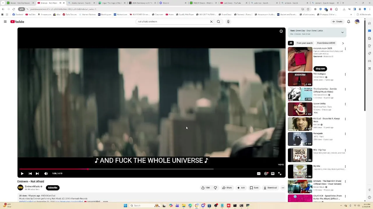Enter fullscreen mode
Screen dimensions: 373x209
280,174
